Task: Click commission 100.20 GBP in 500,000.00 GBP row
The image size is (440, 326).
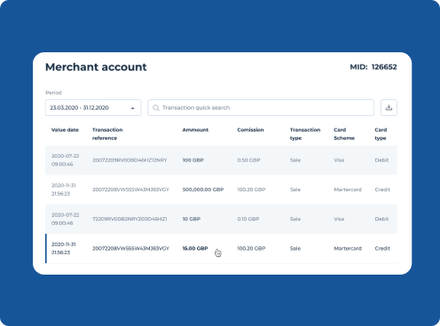Action: 251,190
